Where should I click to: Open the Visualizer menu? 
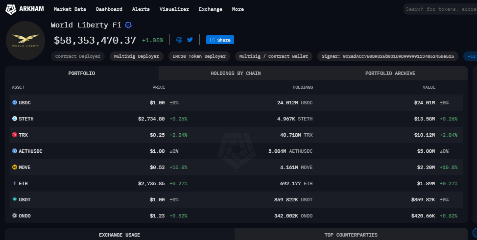(x=174, y=9)
